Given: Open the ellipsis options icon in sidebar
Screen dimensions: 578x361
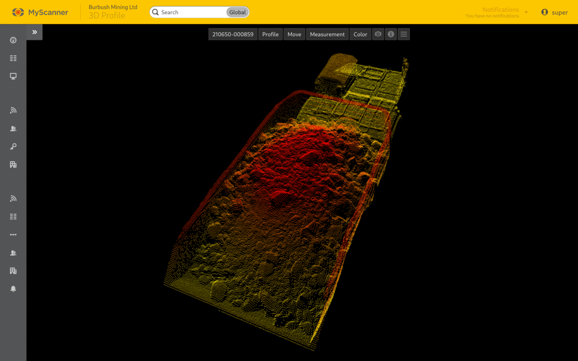Looking at the screenshot, I should tap(13, 234).
